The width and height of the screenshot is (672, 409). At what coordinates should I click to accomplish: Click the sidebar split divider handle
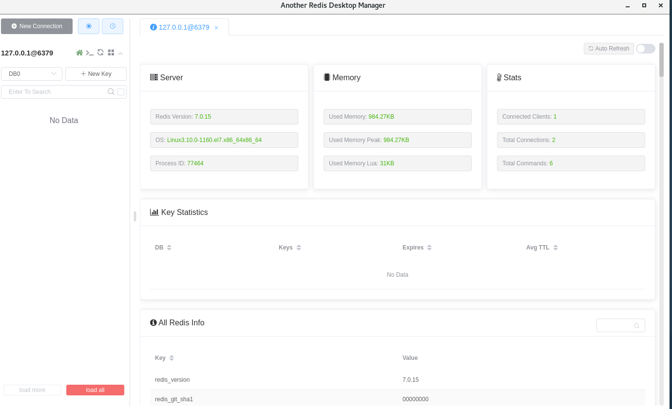click(135, 216)
